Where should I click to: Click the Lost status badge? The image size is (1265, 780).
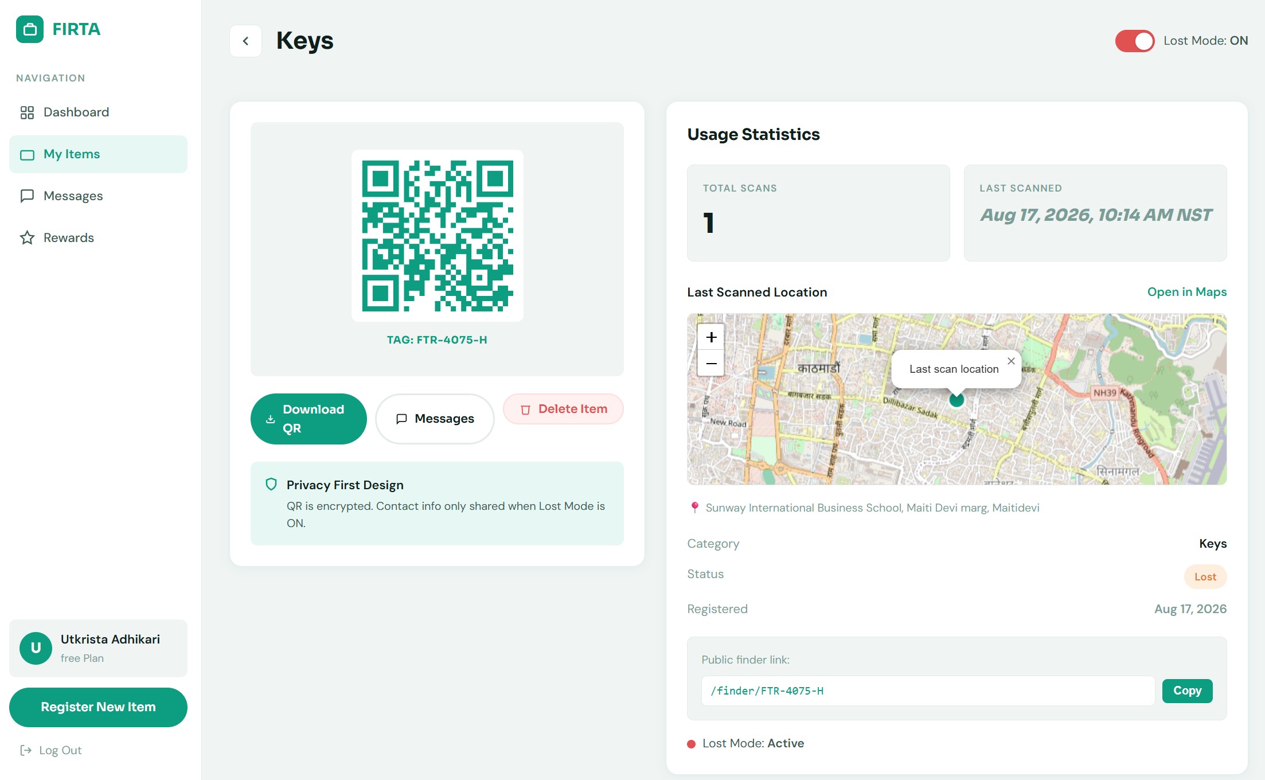[x=1205, y=577]
